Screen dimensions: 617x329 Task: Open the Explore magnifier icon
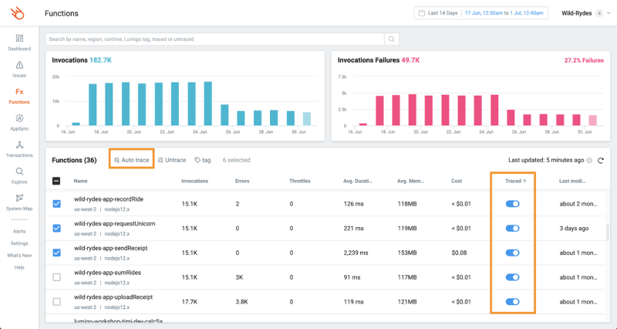click(x=19, y=171)
